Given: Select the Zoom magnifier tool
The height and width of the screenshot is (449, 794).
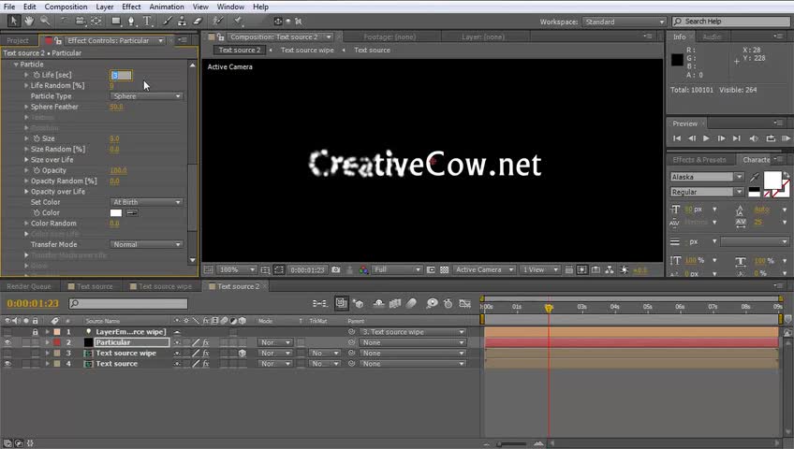Looking at the screenshot, I should click(x=45, y=21).
